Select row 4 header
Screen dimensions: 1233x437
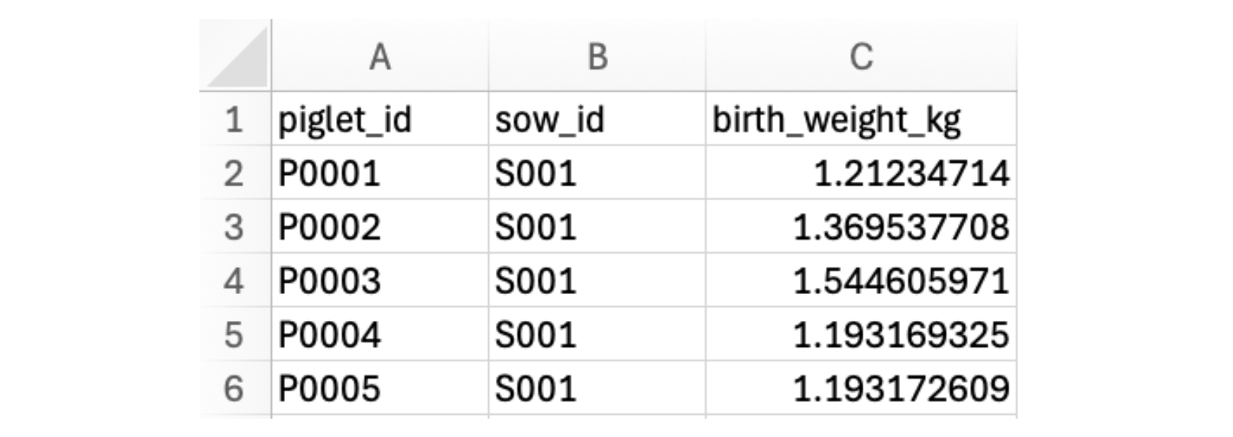pos(234,281)
